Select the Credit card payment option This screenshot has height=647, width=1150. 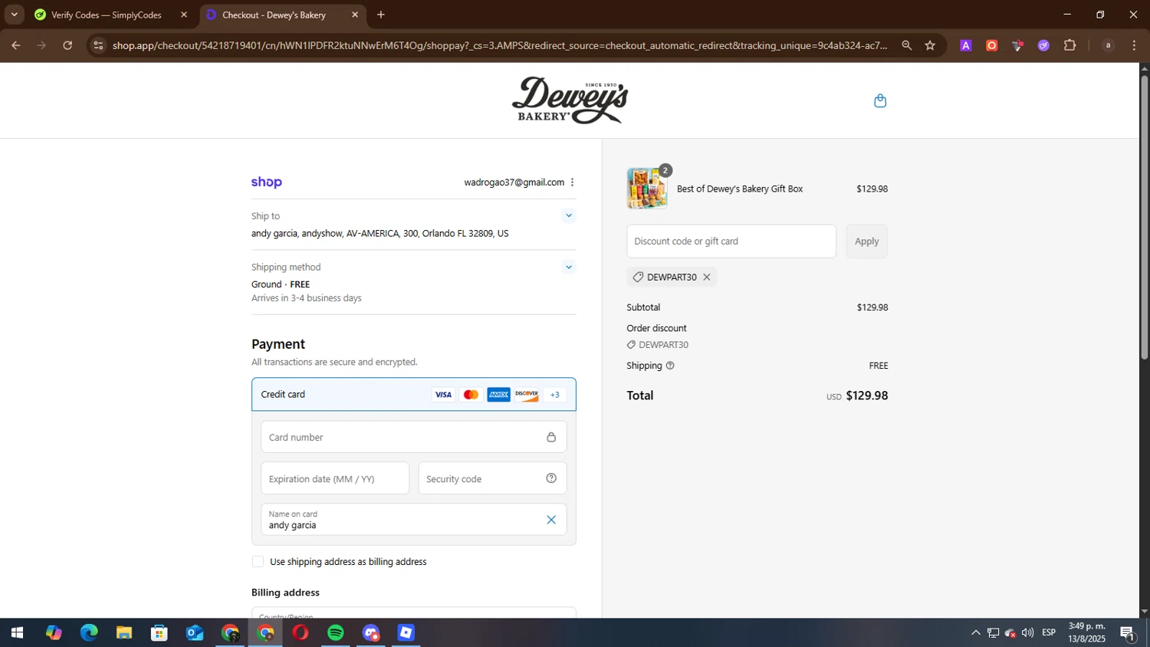tap(414, 394)
